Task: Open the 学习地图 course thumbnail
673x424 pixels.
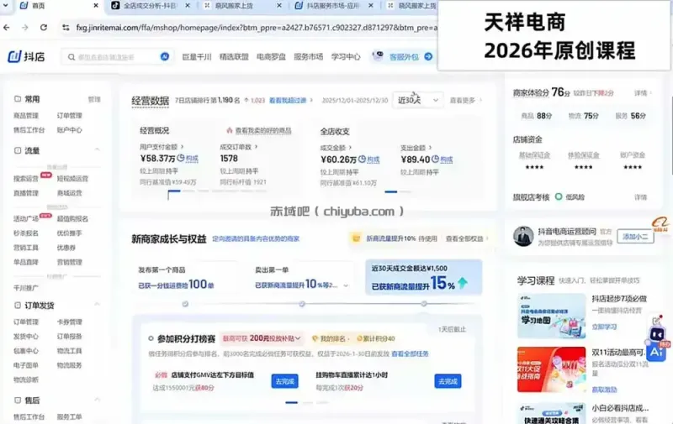Action: click(551, 316)
